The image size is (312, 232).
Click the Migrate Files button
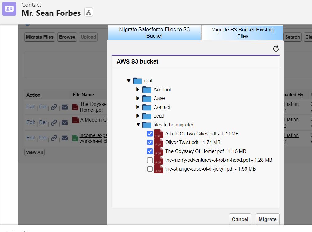click(x=40, y=37)
